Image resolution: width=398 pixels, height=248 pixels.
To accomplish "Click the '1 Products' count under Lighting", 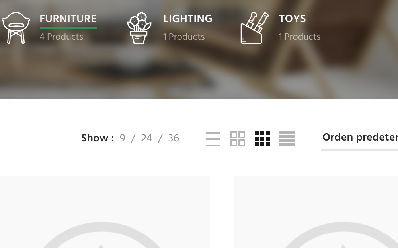I will click(x=184, y=37).
